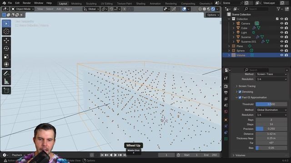
Task: Open the Object Mode dropdown
Action: 22,9
